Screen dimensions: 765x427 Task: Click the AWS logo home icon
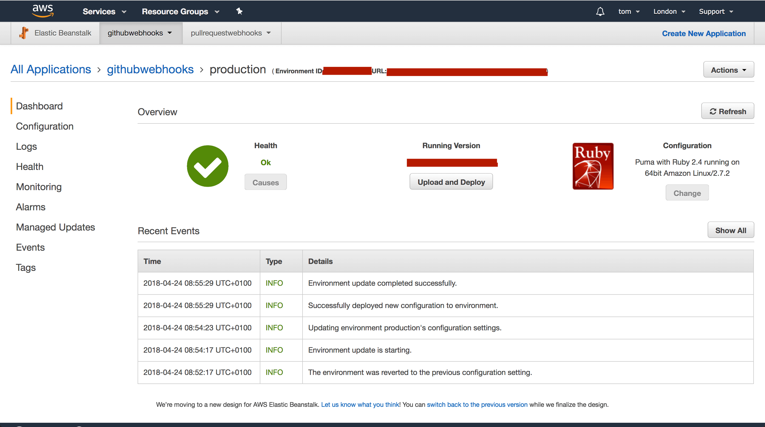43,11
